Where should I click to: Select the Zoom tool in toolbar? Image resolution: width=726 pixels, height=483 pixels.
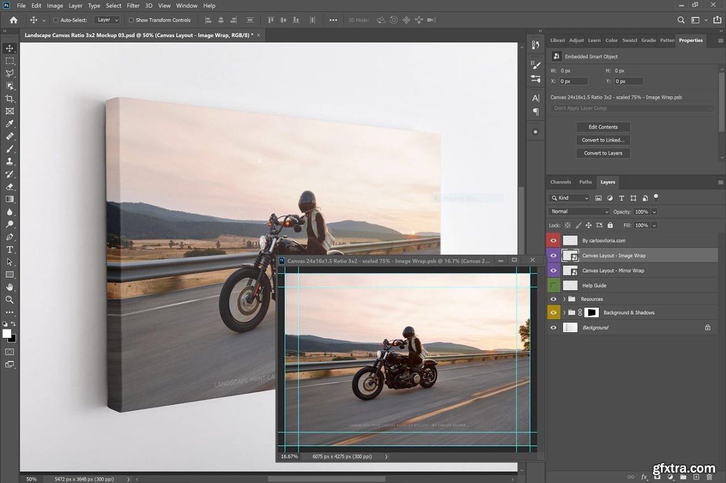(9, 300)
